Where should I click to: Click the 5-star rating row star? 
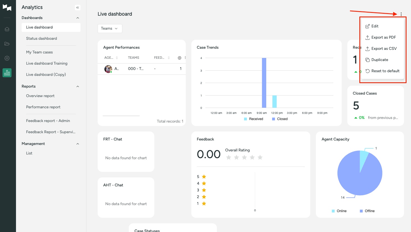point(204,177)
